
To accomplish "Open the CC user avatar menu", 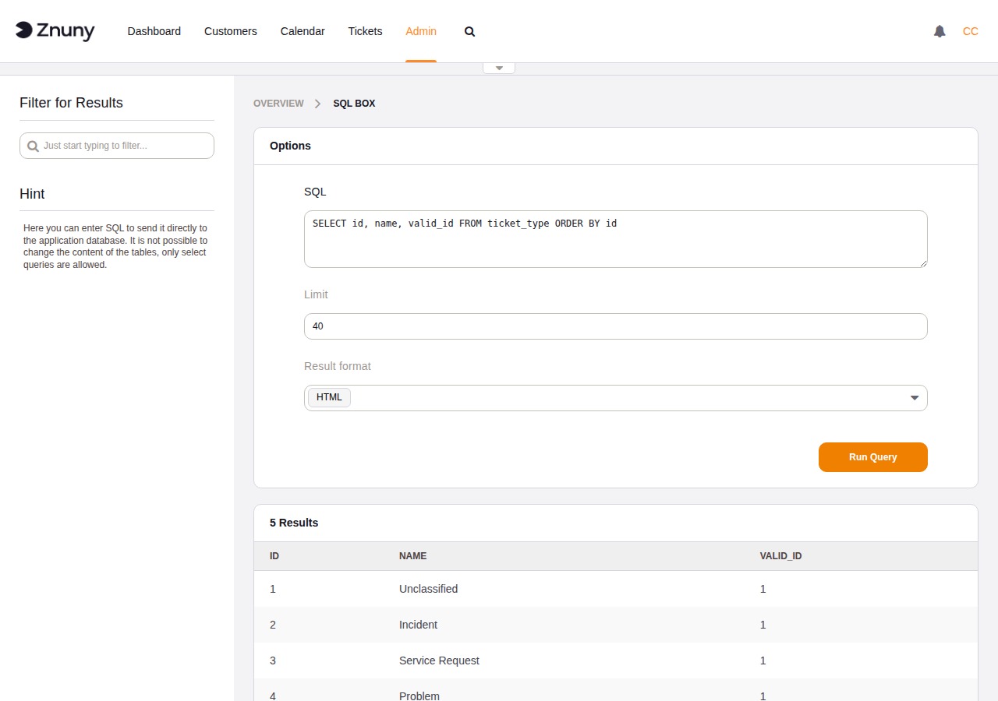I will tap(971, 31).
